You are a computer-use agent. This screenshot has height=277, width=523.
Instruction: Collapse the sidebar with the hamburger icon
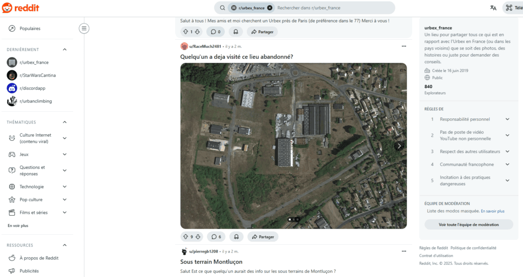point(84,29)
